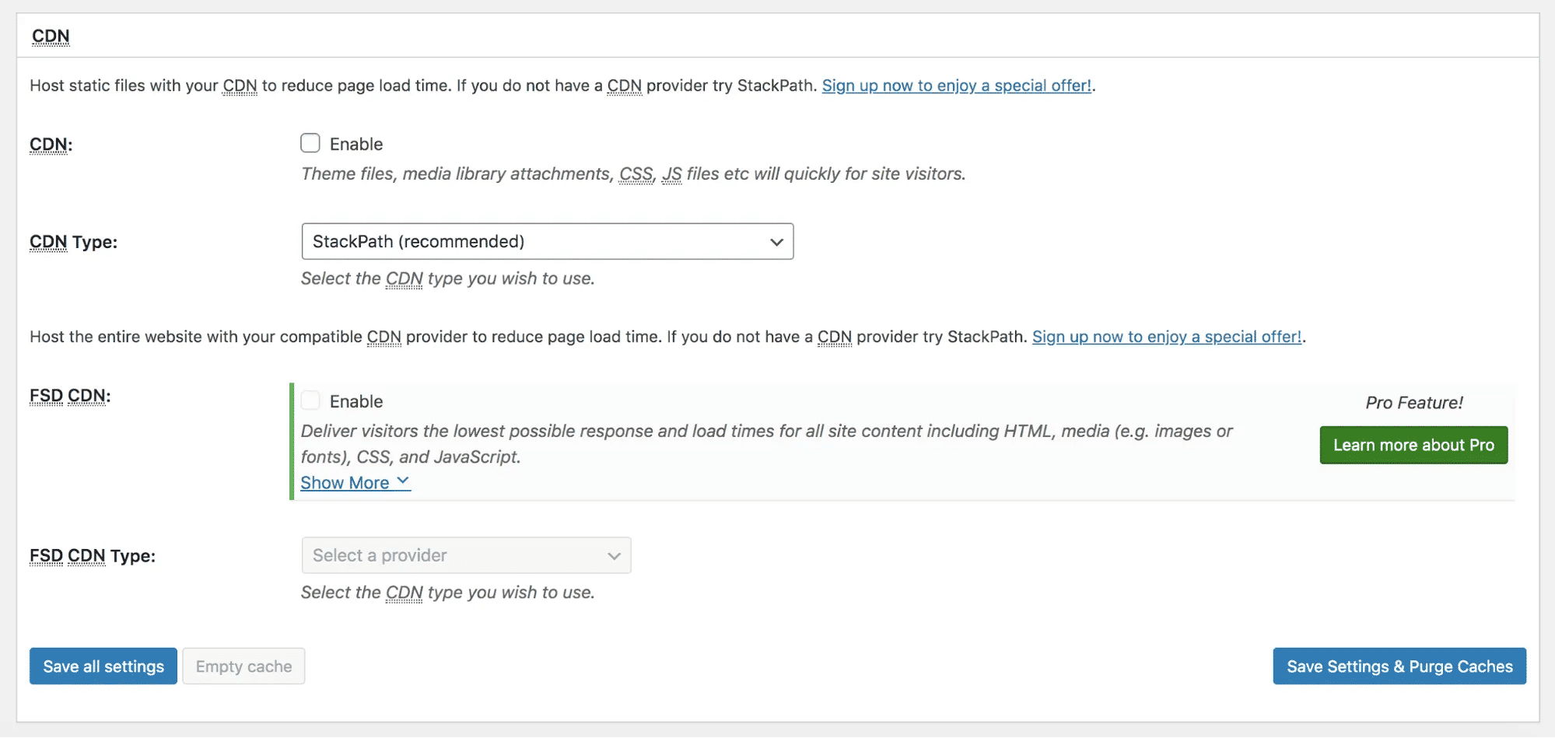
Task: Click Save all settings button
Action: 103,666
